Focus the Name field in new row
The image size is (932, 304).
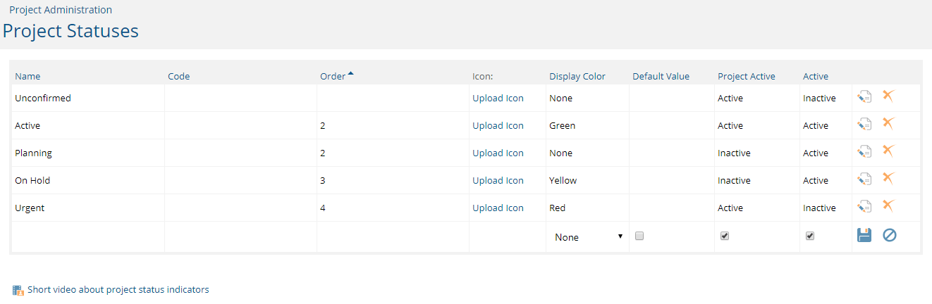pos(88,237)
